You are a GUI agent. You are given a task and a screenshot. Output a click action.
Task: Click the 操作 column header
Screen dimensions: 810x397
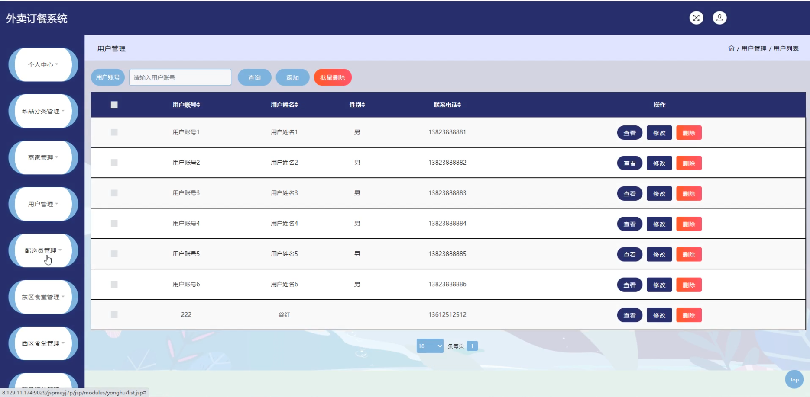(660, 105)
